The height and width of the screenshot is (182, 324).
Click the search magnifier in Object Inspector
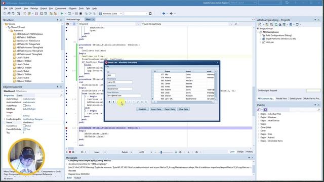click(x=61, y=96)
